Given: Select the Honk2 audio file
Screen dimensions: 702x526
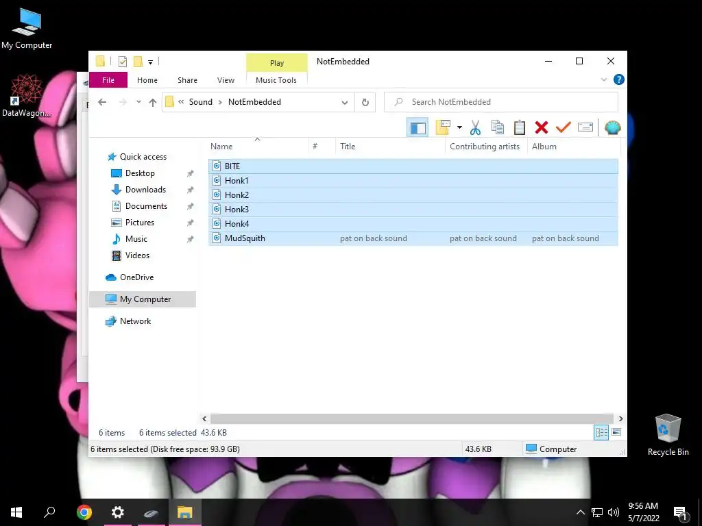Looking at the screenshot, I should [x=413, y=195].
